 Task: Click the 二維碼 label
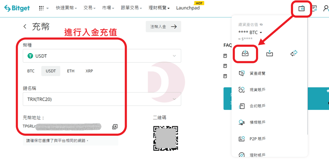pos(160,117)
